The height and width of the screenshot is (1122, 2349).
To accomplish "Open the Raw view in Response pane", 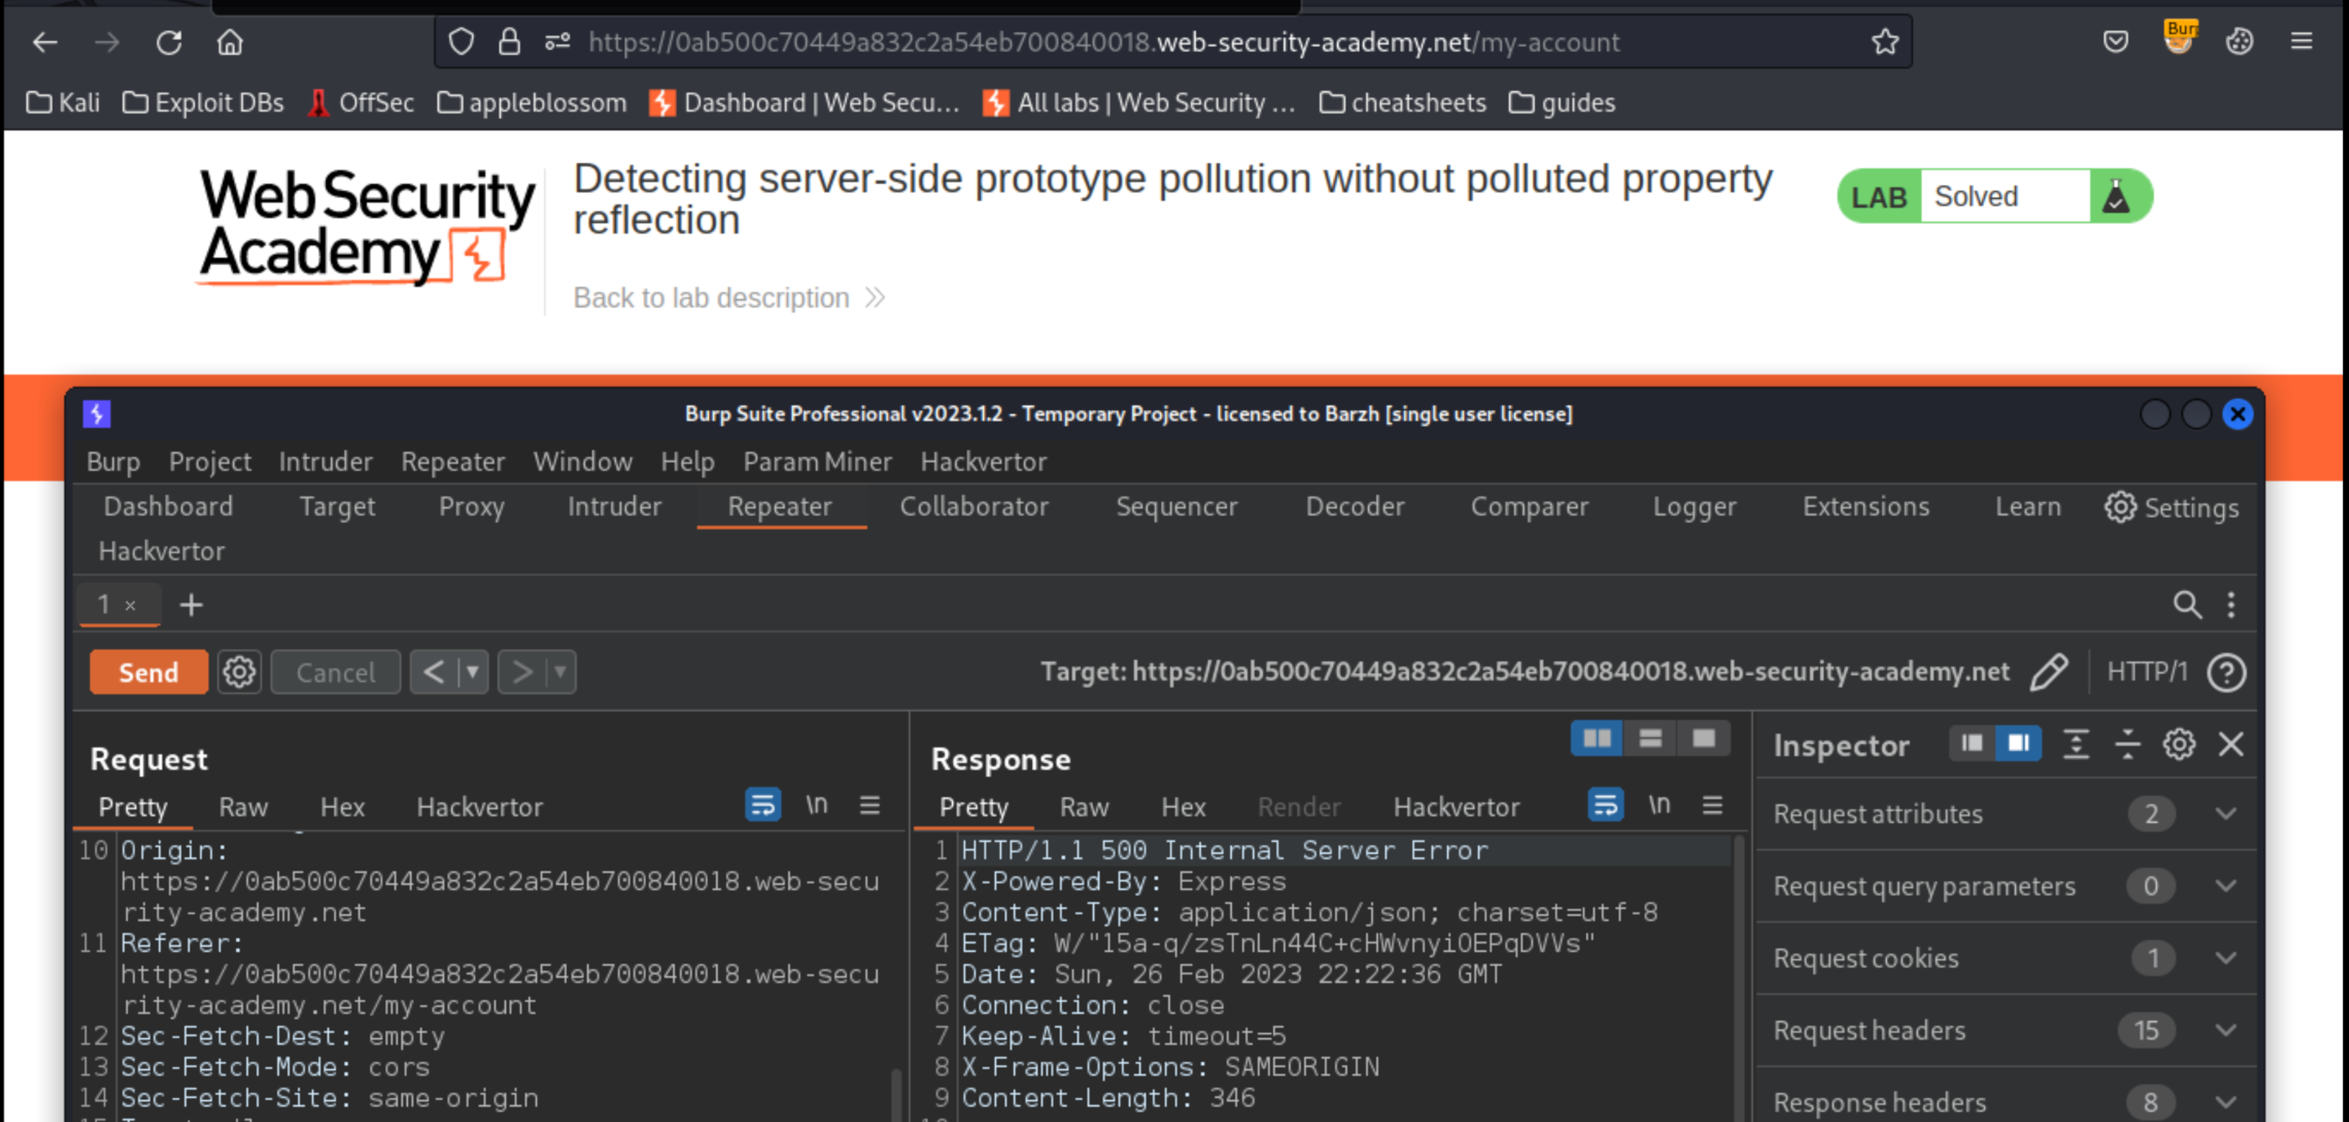I will (1084, 807).
